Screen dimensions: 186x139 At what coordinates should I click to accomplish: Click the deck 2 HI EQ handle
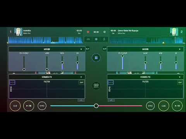tap(176, 63)
